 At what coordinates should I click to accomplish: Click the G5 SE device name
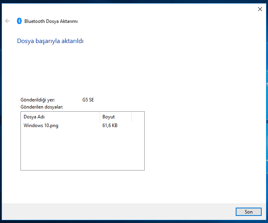88,100
